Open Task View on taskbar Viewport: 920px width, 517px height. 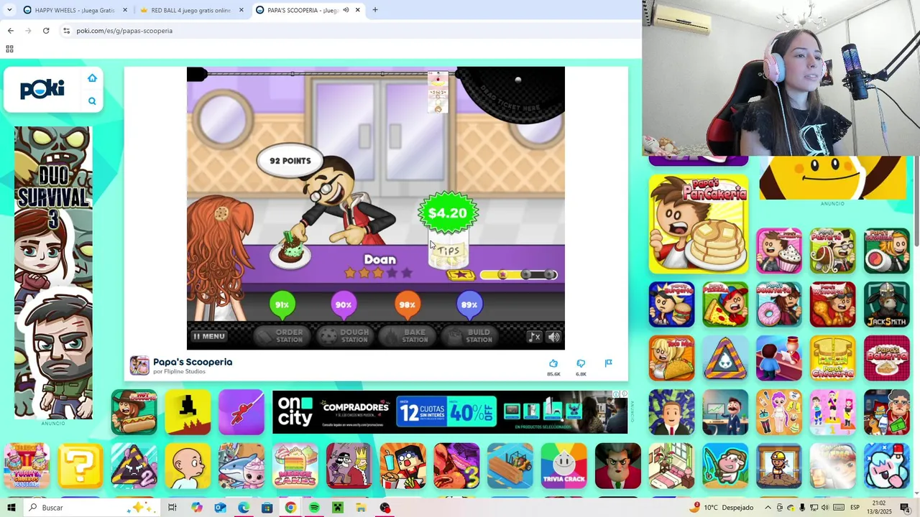point(172,508)
